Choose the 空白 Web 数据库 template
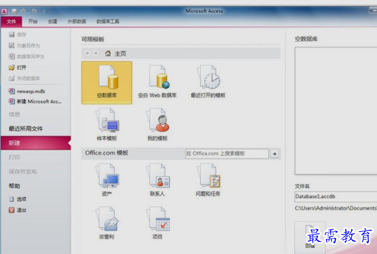 pos(157,83)
